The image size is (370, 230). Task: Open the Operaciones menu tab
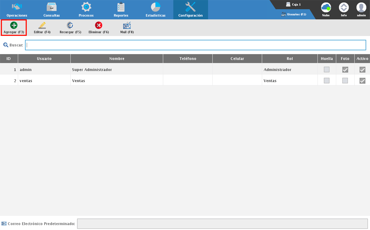17,10
